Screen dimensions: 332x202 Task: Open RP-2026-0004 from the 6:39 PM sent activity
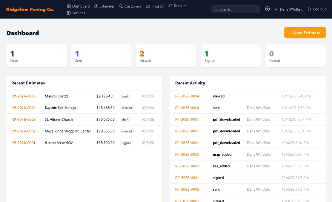[187, 108]
